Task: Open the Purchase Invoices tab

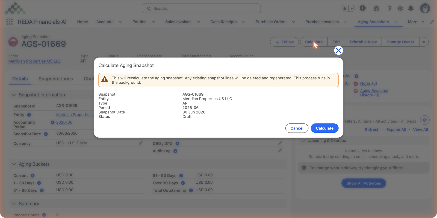Action: tap(322, 22)
